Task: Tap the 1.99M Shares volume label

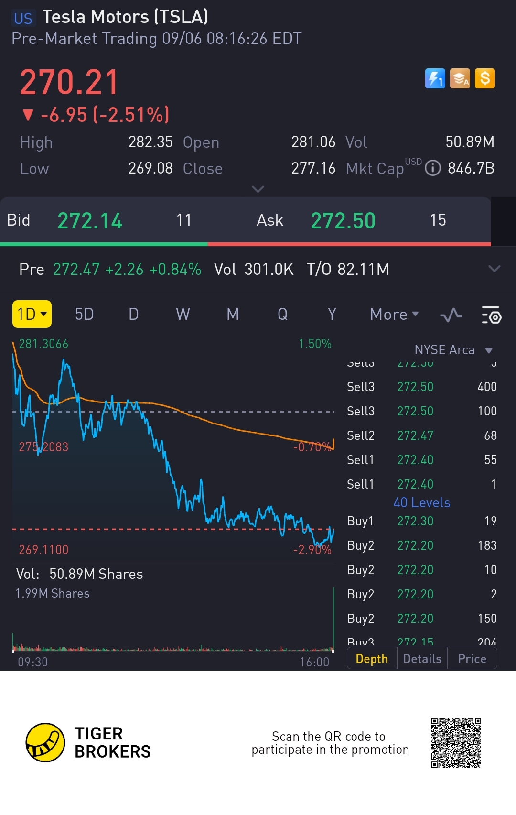Action: [x=53, y=593]
